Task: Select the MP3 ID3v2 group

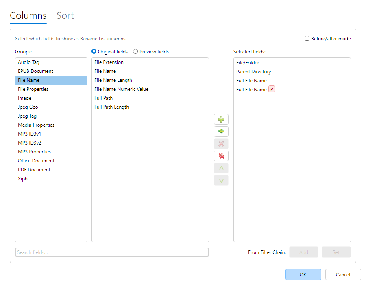Action: point(51,143)
